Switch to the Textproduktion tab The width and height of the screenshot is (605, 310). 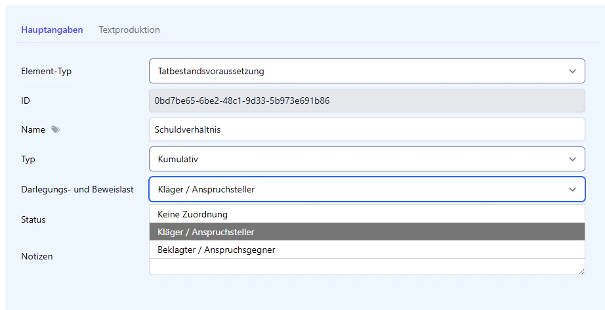point(129,30)
